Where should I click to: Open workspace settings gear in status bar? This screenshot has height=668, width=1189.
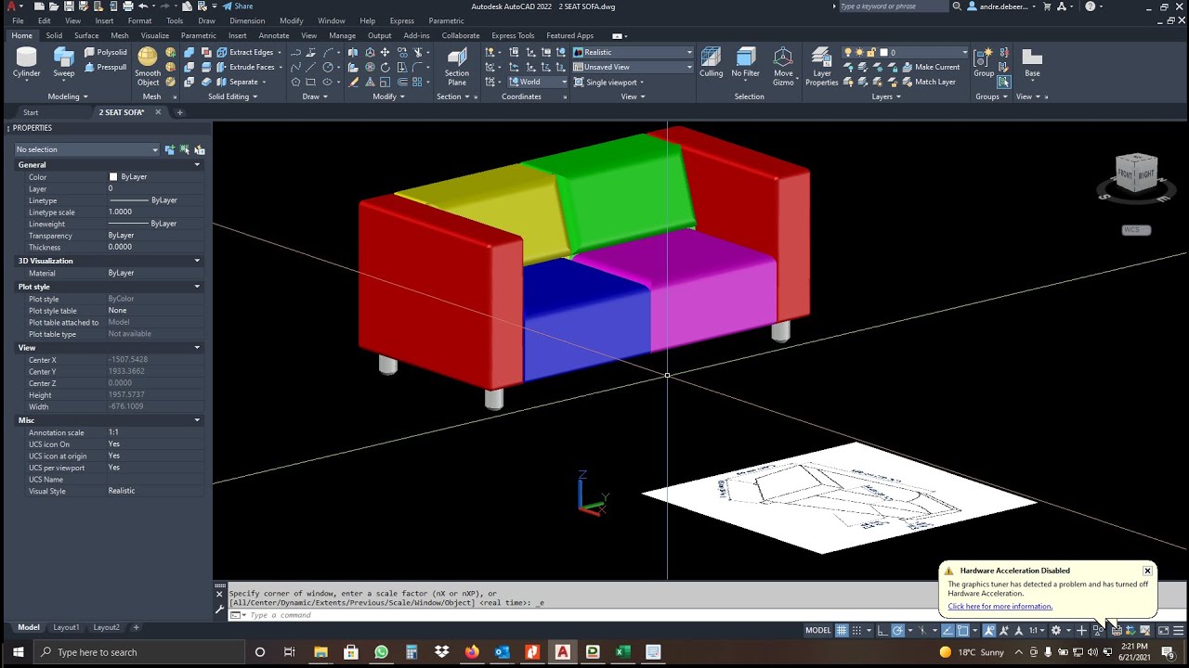[x=1056, y=630]
